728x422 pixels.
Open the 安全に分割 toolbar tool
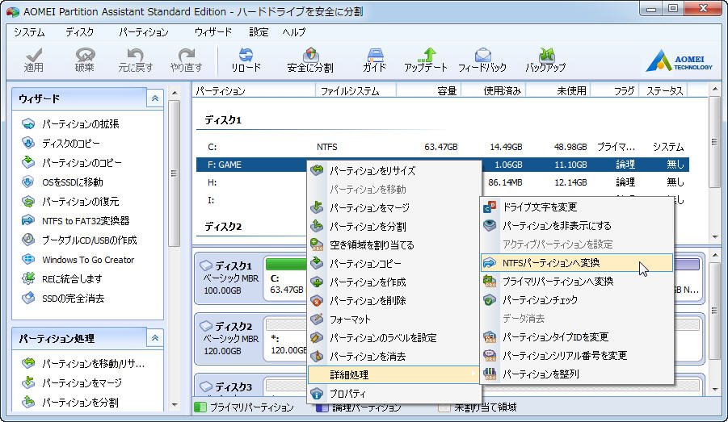click(x=310, y=61)
